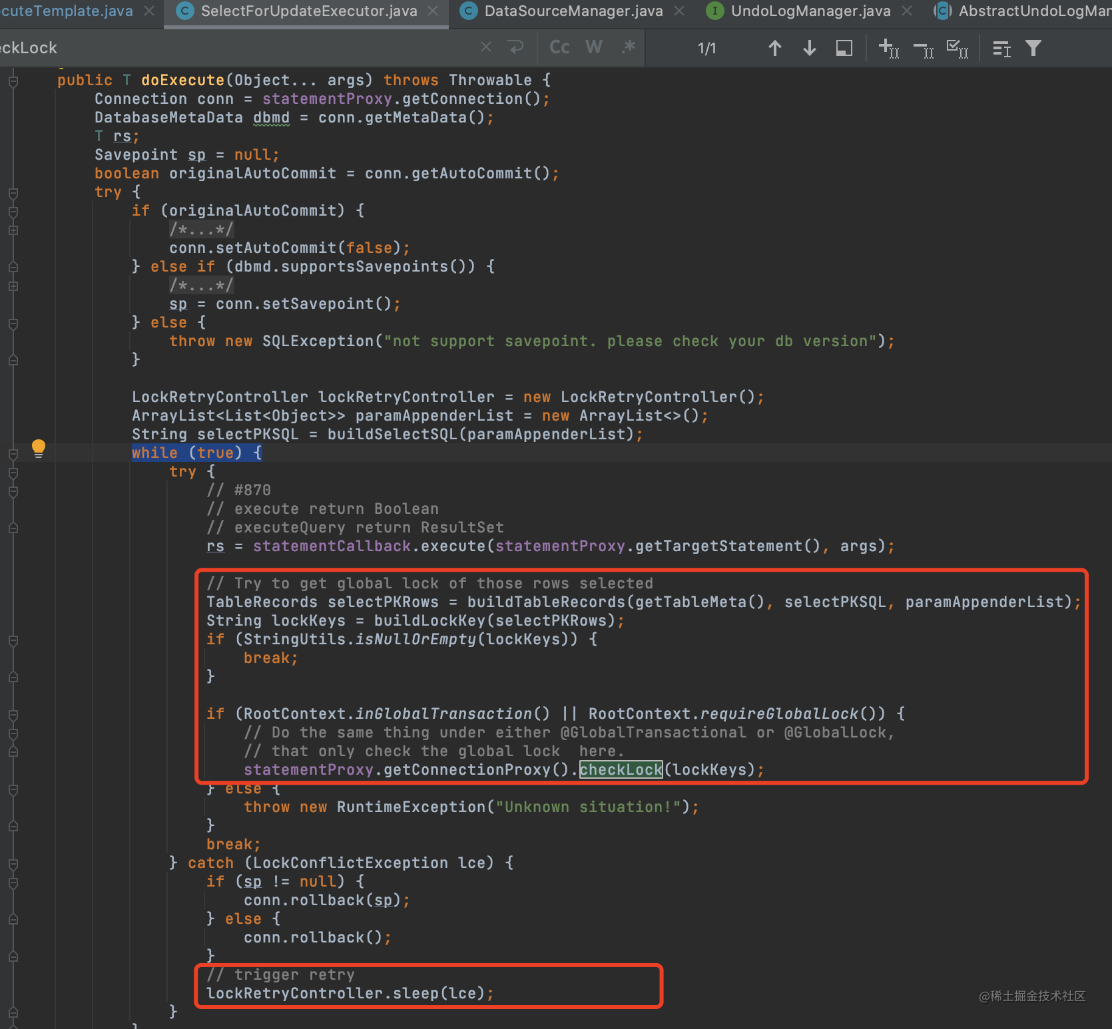Click the open-in-window icon beside the arrows
1112x1029 pixels.
point(844,48)
